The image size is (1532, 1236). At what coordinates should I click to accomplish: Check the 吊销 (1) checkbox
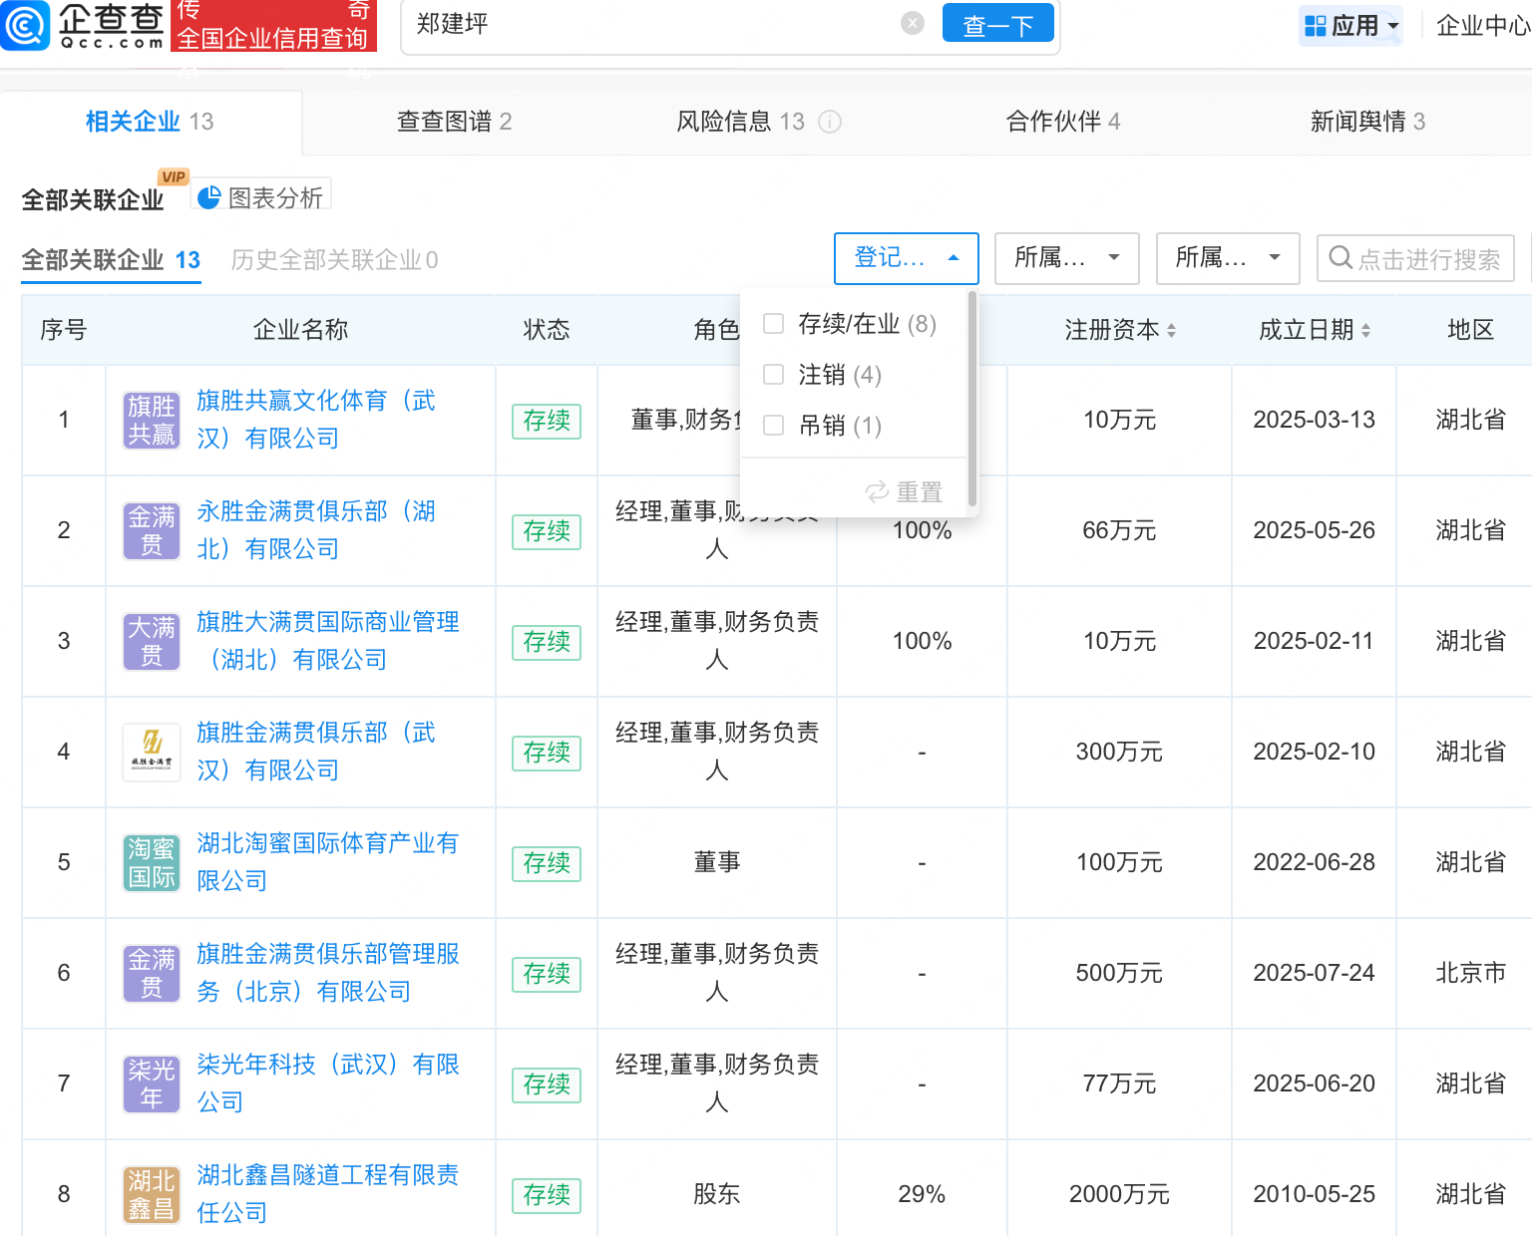[773, 426]
